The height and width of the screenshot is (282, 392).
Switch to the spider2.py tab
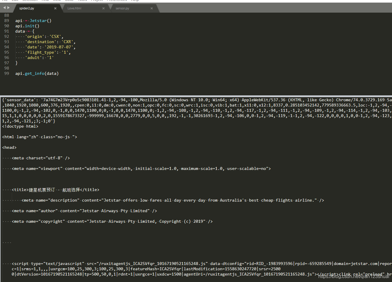(x=27, y=8)
